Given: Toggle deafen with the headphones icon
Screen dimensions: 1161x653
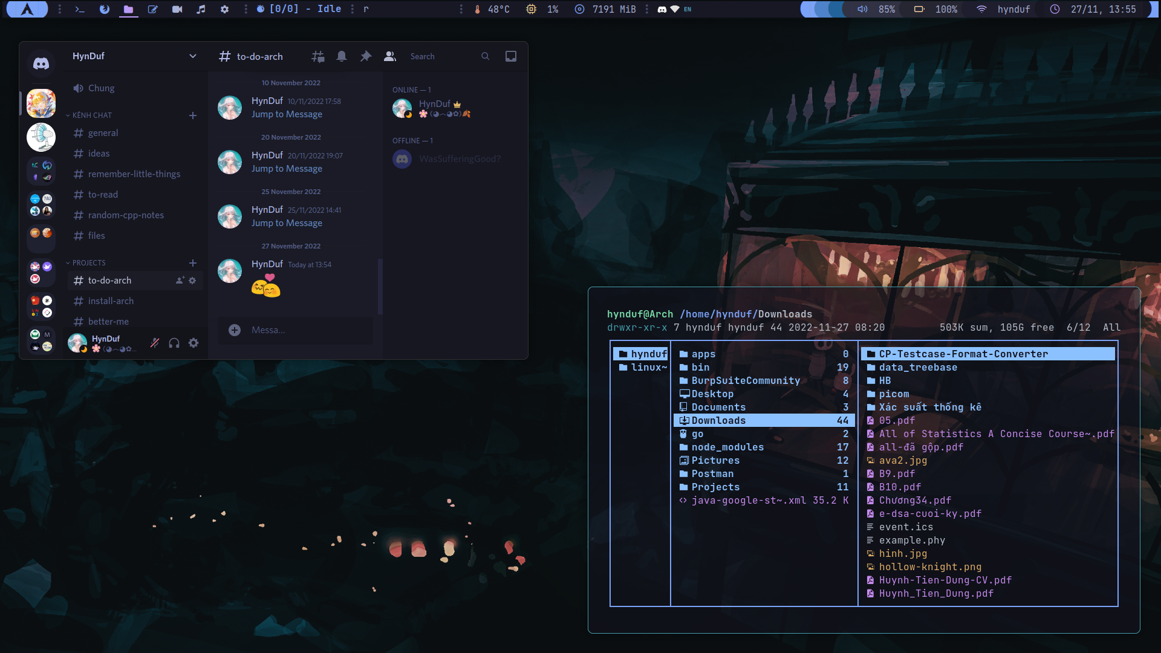Looking at the screenshot, I should tap(174, 343).
